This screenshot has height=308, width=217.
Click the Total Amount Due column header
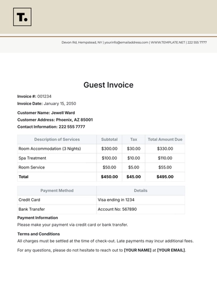click(x=165, y=140)
